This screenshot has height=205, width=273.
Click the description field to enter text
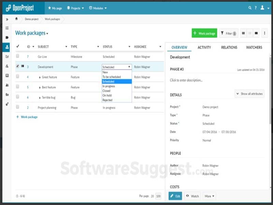pos(186,80)
